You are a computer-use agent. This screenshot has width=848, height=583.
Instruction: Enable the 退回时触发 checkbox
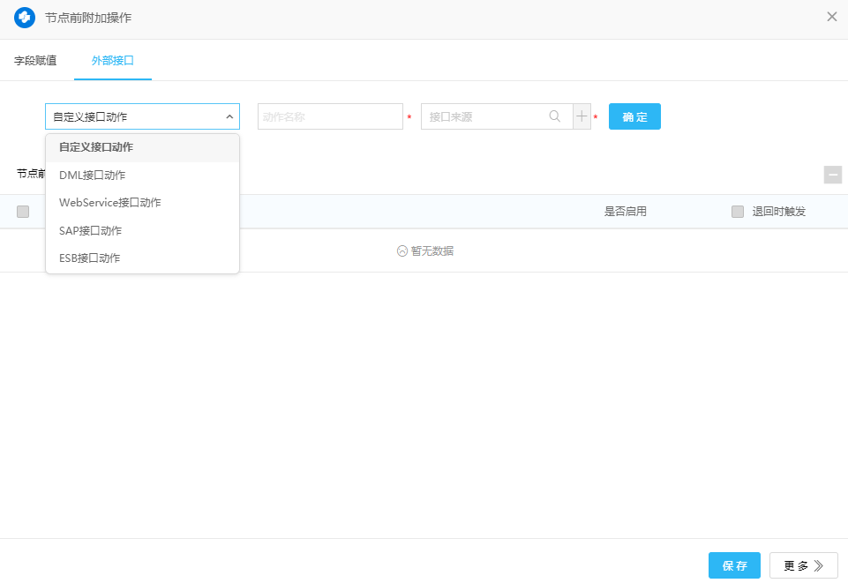tap(738, 212)
